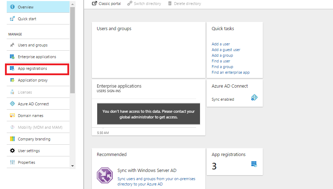This screenshot has height=189, width=333.
Task: Click the App registrations sidebar icon
Action: click(x=12, y=68)
